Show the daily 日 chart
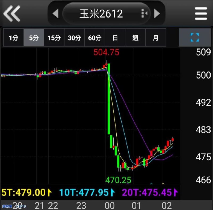The width and height of the screenshot is (213, 210). (115, 38)
